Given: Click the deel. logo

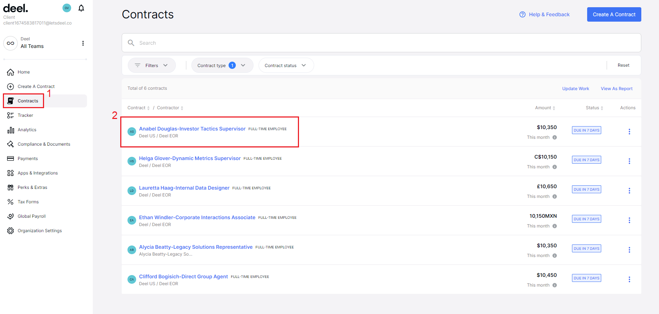Looking at the screenshot, I should point(16,8).
